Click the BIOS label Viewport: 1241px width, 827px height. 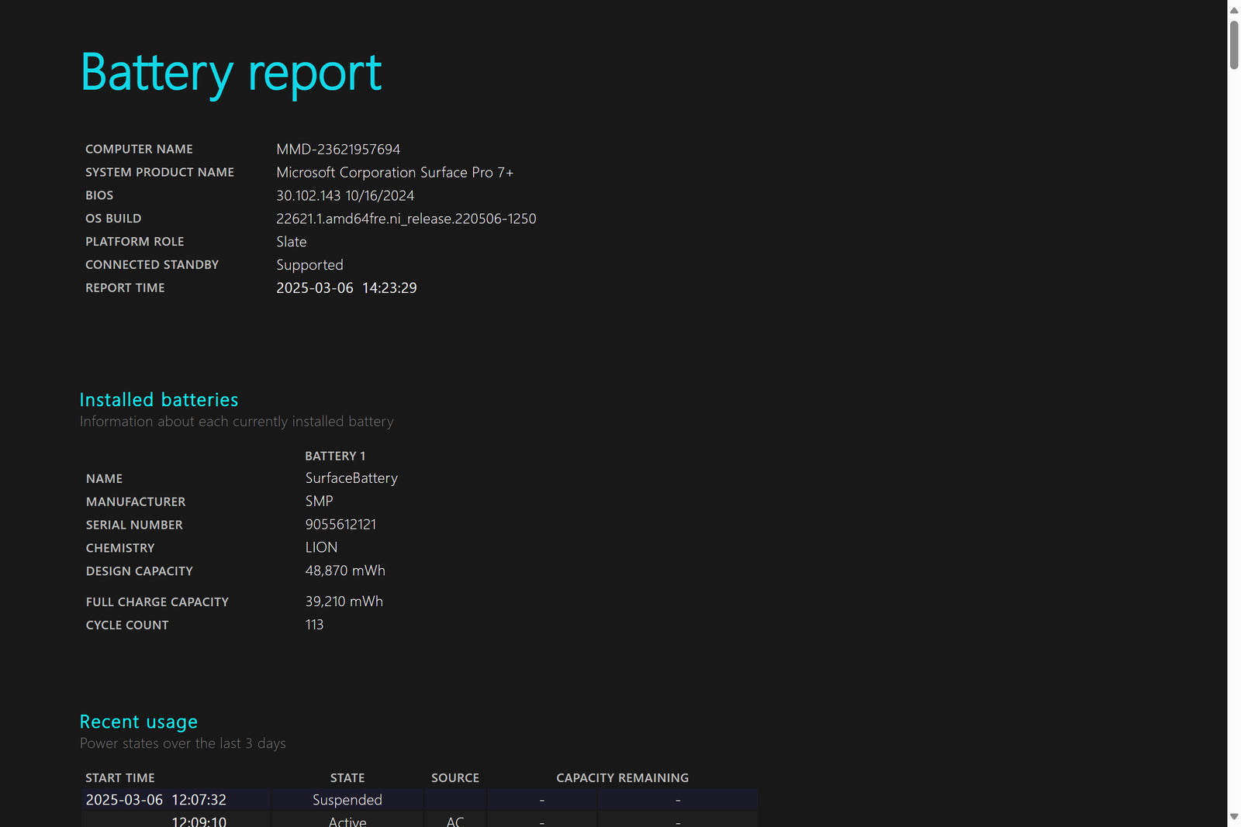[x=99, y=195]
